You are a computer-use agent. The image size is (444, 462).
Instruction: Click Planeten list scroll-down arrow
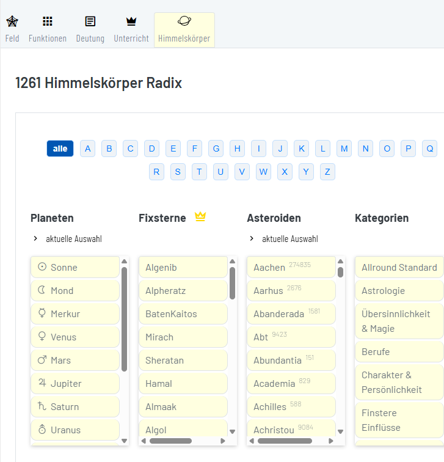click(x=124, y=441)
